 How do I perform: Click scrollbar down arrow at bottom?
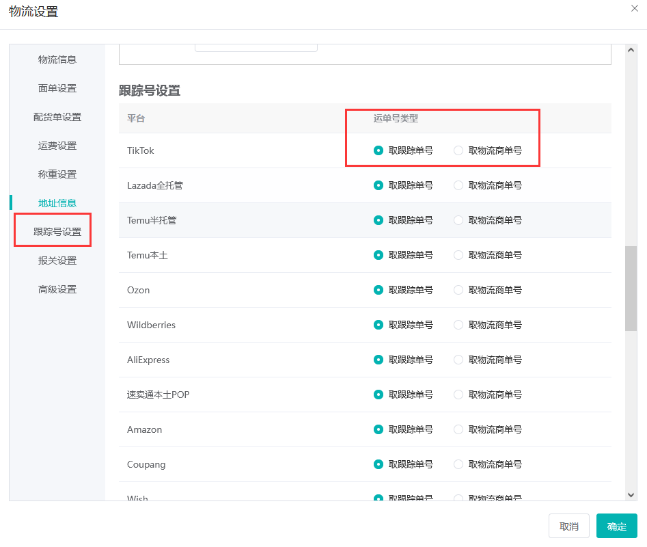[x=631, y=494]
